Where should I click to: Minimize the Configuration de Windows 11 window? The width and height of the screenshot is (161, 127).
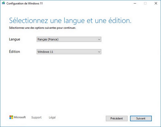point(134,3)
